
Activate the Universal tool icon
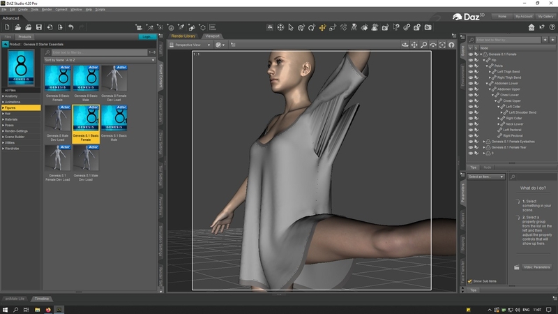coord(301,27)
